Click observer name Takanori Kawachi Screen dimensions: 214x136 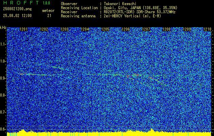(x=120, y=4)
